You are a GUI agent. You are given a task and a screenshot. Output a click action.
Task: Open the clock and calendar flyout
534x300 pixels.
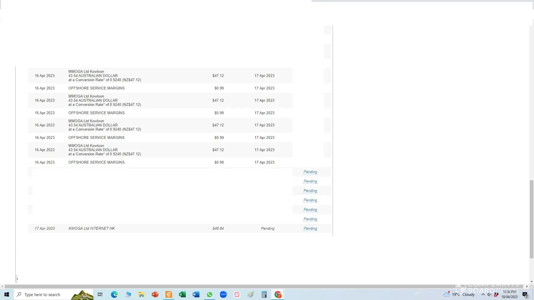509,294
